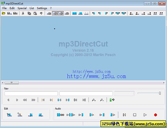
Task: Jump back with the double left chevrons
Action: click(25, 100)
